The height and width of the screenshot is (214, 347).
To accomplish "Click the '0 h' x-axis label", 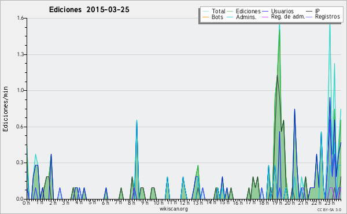I will [26, 203].
